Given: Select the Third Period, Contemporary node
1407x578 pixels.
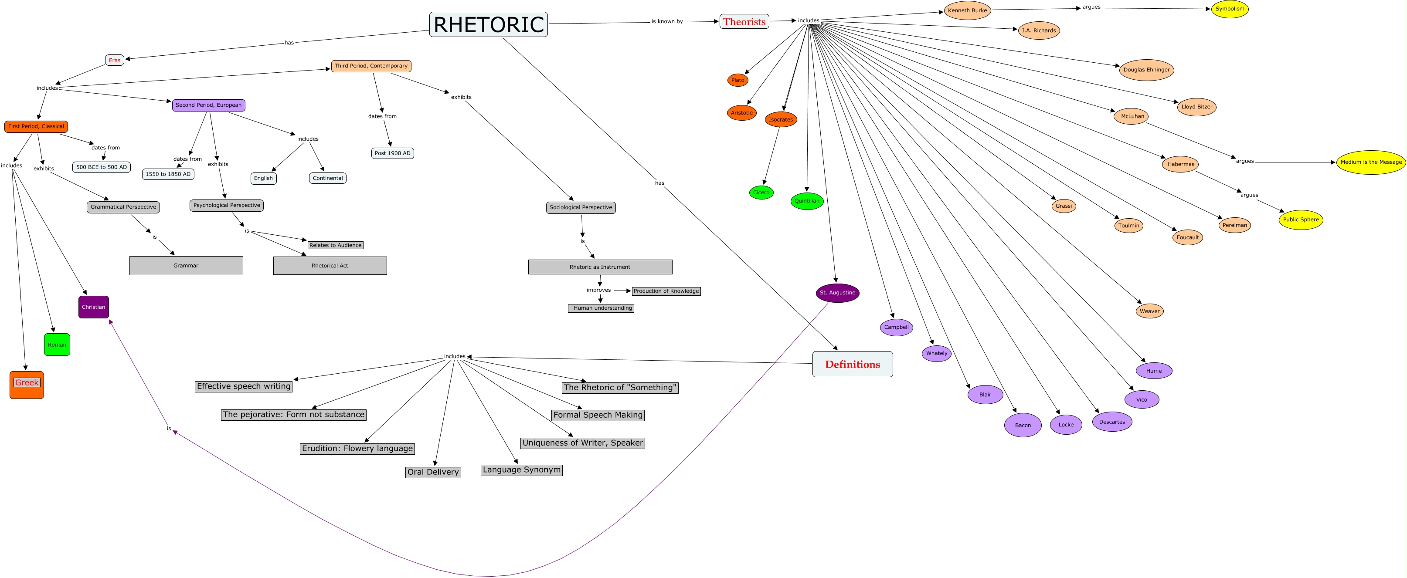Looking at the screenshot, I should 371,66.
